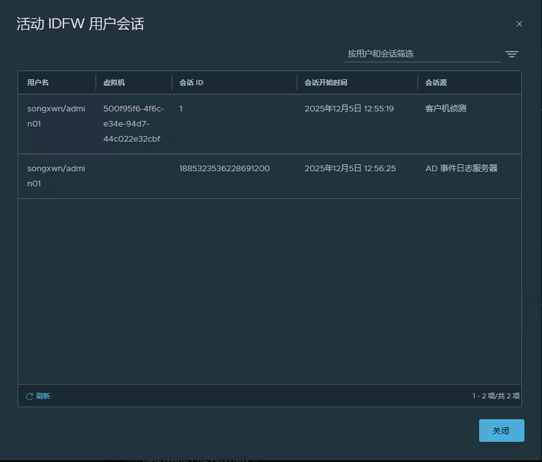Click the 1 - 2 项/共 2 项 pagination text
Viewport: 542px width, 462px height.
495,396
